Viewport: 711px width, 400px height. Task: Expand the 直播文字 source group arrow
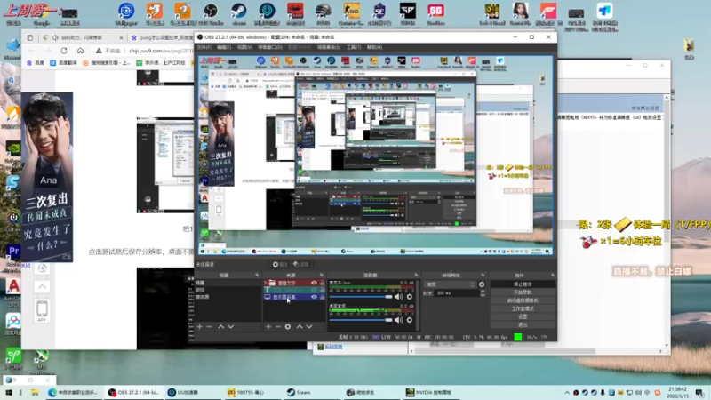266,283
